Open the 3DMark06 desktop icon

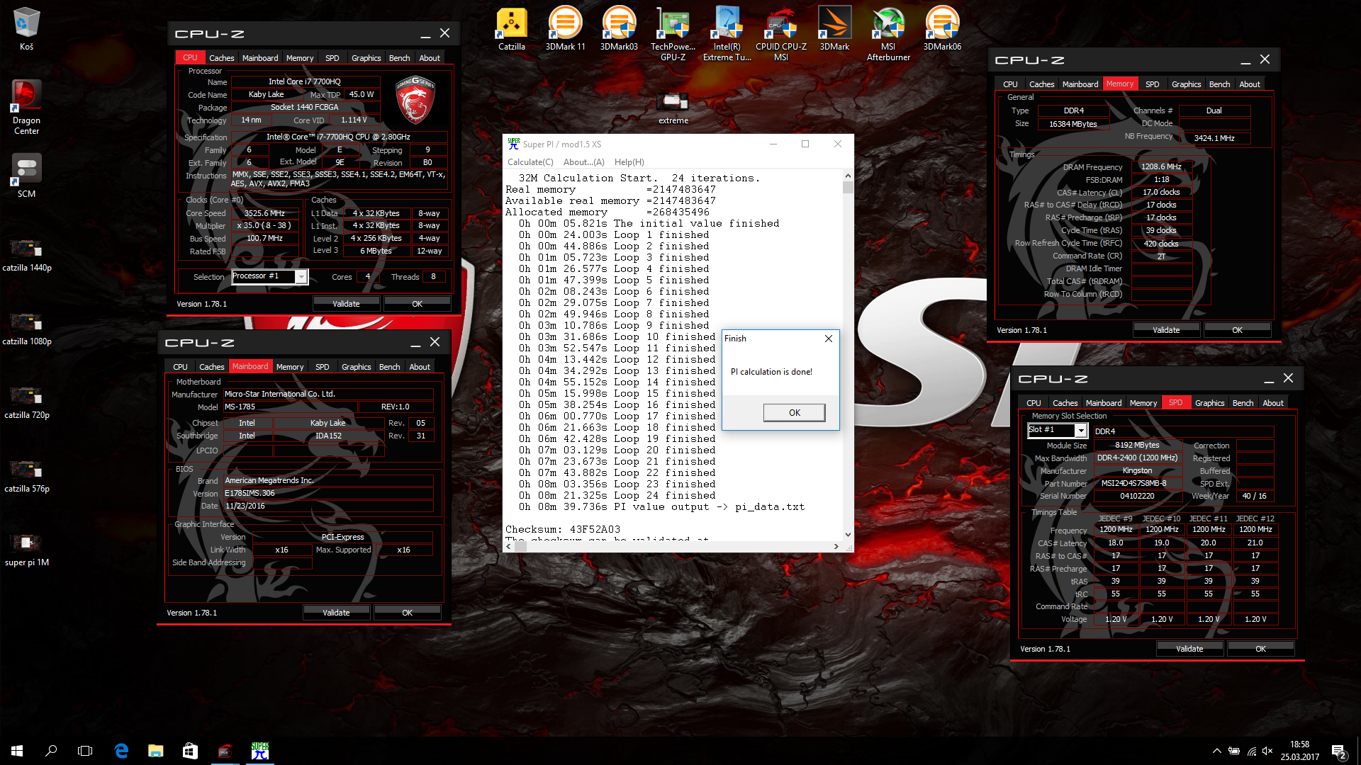[x=942, y=29]
